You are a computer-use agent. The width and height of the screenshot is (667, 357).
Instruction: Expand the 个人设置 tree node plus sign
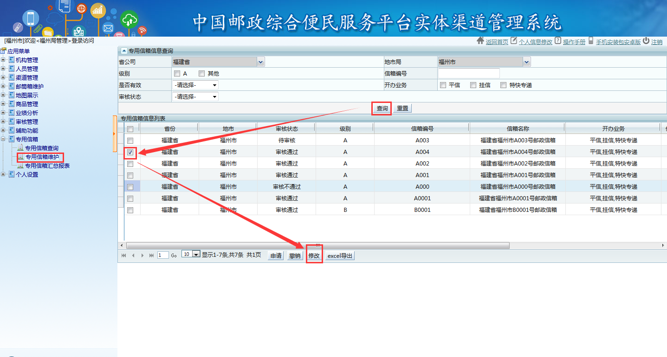(x=3, y=174)
